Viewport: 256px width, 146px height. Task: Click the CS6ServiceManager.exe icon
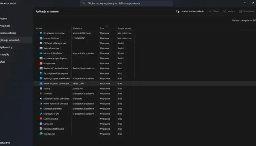pos(41,43)
